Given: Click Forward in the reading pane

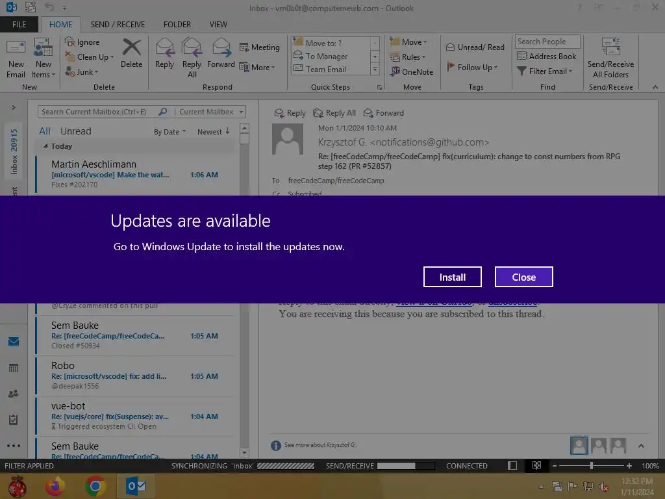Looking at the screenshot, I should click(384, 113).
